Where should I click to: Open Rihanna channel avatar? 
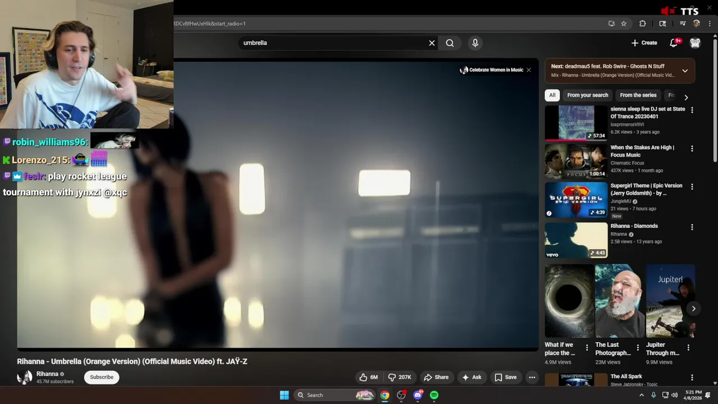click(x=25, y=377)
